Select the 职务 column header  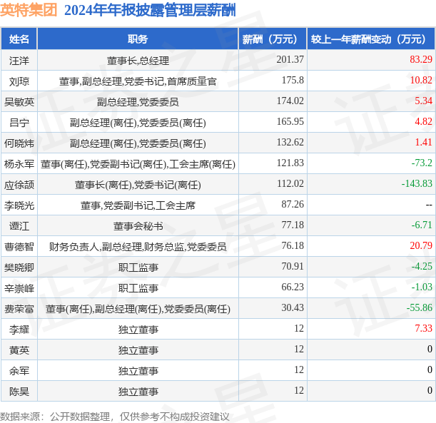(138, 39)
